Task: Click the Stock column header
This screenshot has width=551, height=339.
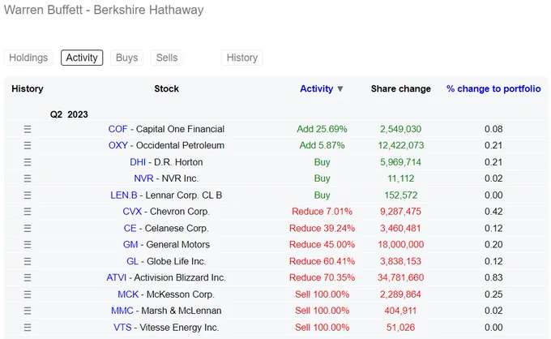Action: pos(167,88)
